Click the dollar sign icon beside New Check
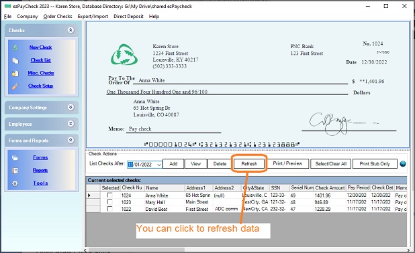 [15, 48]
